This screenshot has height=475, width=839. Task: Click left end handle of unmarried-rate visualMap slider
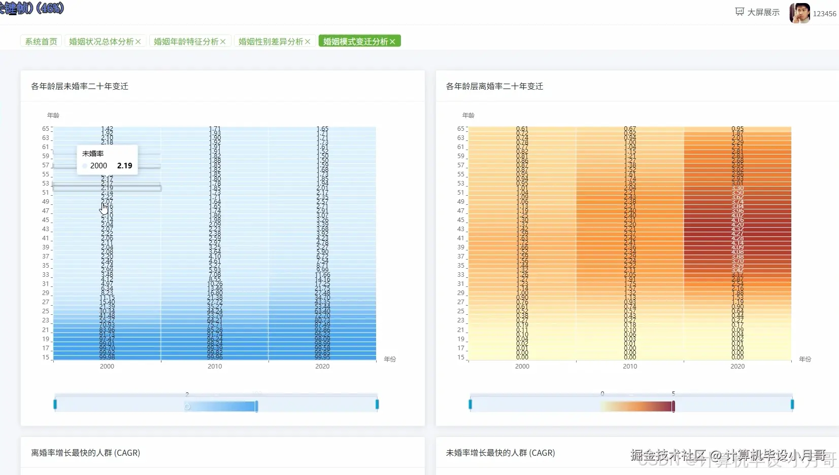click(x=55, y=404)
